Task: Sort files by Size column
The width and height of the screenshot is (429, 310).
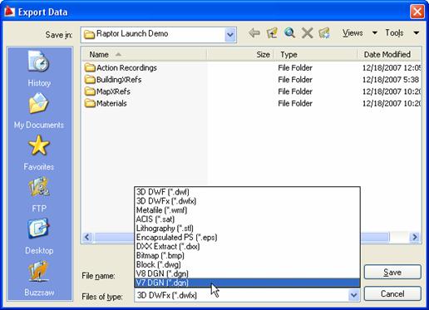Action: point(240,55)
